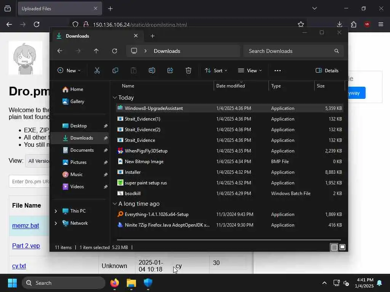Click the Rename icon in Explorer toolbar

(152, 70)
